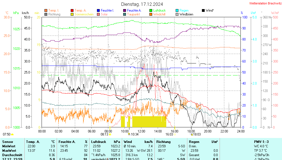The width and height of the screenshot is (282, 160).
Task: Click the black Wind legend swatch
Action: point(204,10)
